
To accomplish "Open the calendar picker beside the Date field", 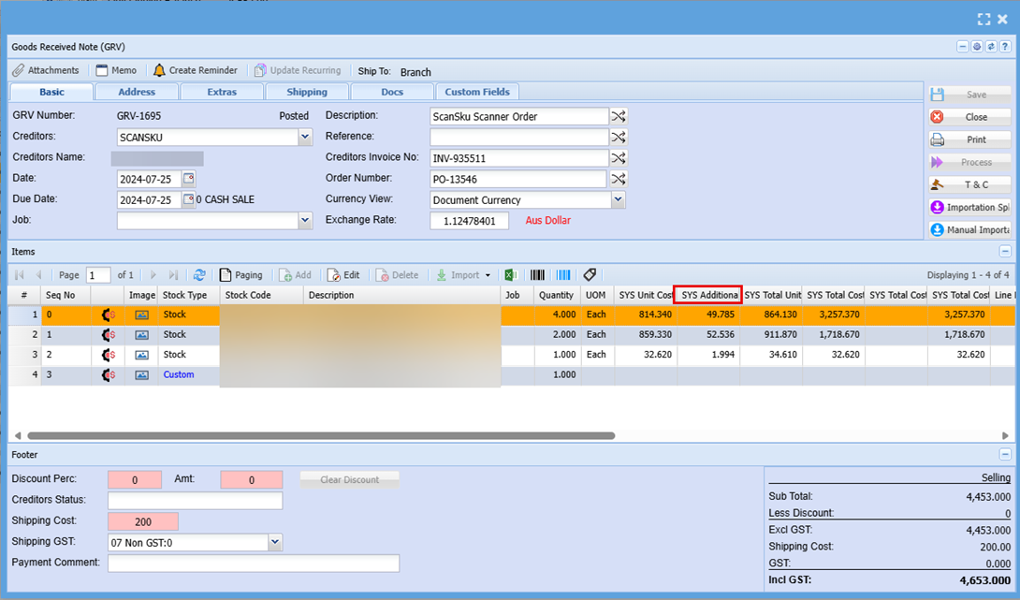I will 189,178.
